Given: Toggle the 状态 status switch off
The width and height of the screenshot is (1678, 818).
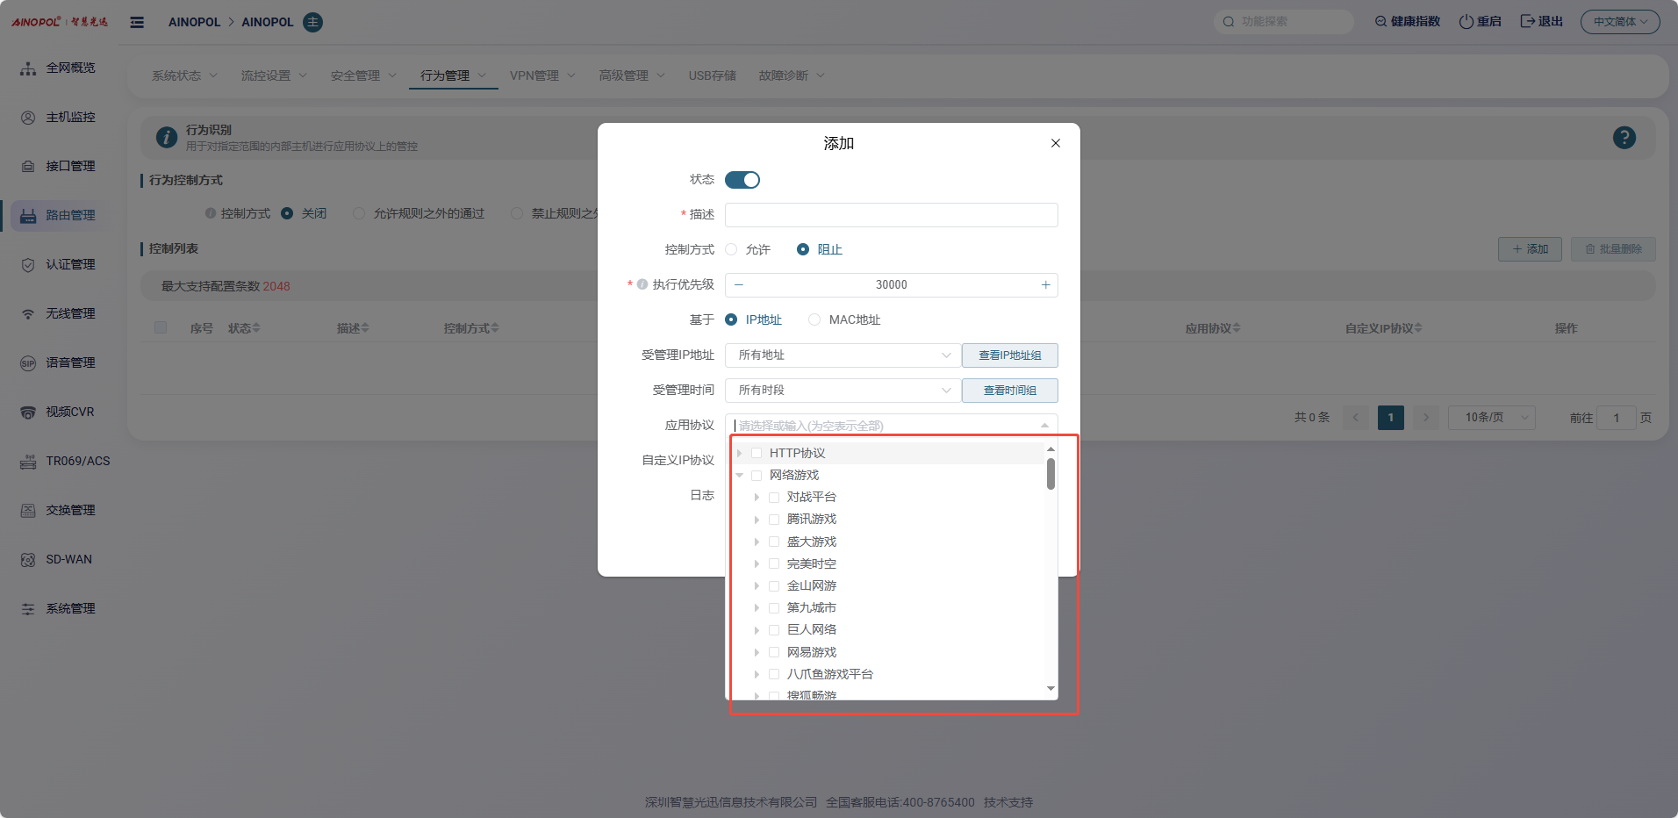Looking at the screenshot, I should [742, 180].
